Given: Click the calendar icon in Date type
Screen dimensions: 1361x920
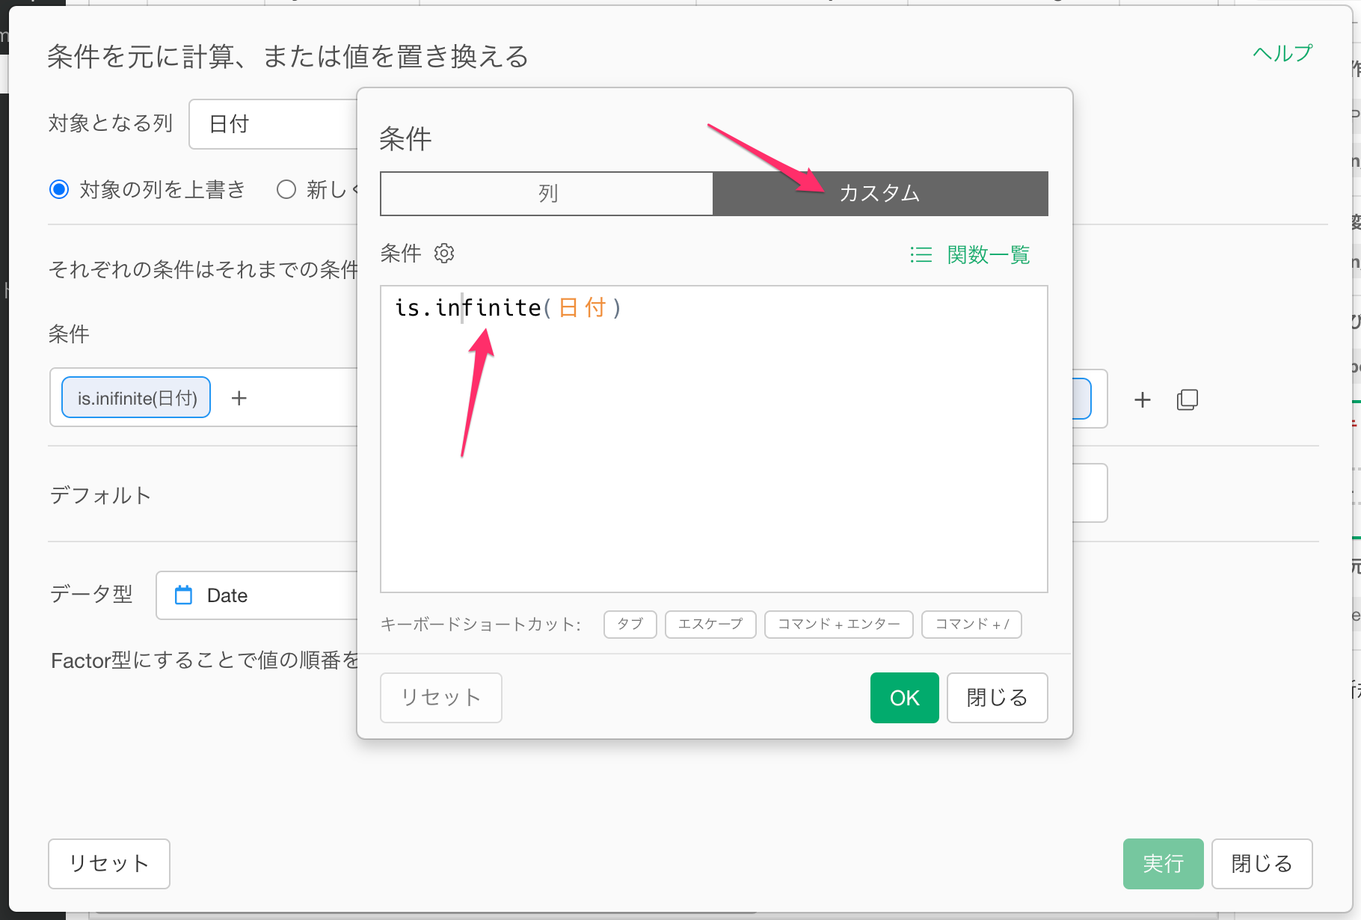Looking at the screenshot, I should coord(183,595).
